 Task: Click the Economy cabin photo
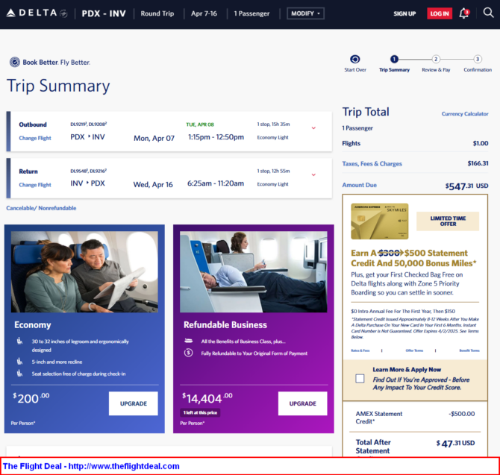click(x=84, y=271)
